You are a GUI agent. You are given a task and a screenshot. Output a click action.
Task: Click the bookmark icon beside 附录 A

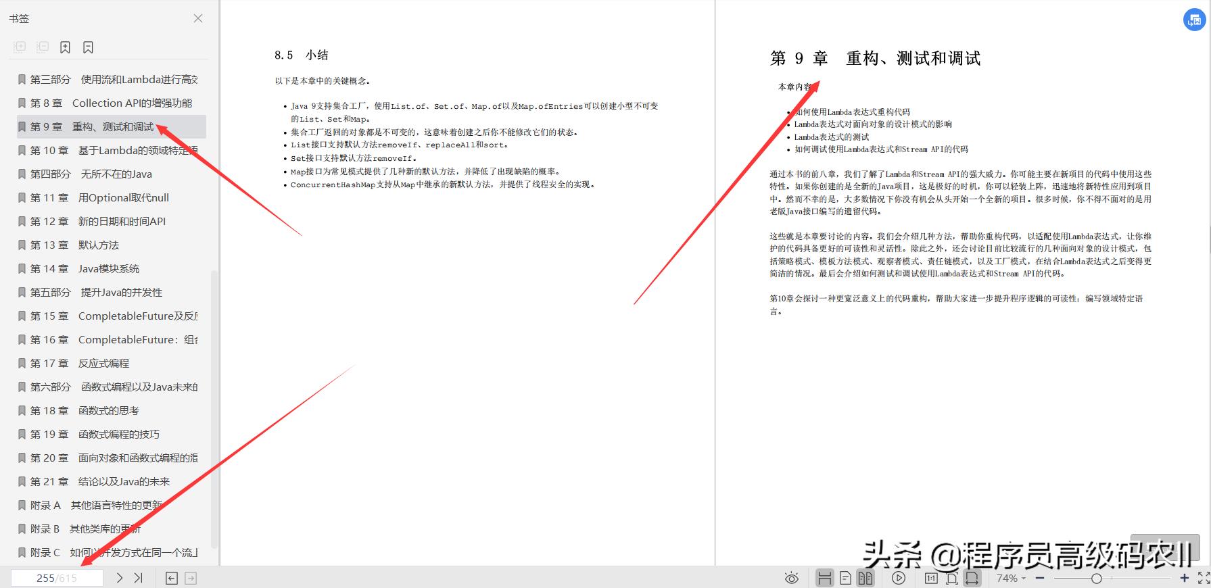22,506
